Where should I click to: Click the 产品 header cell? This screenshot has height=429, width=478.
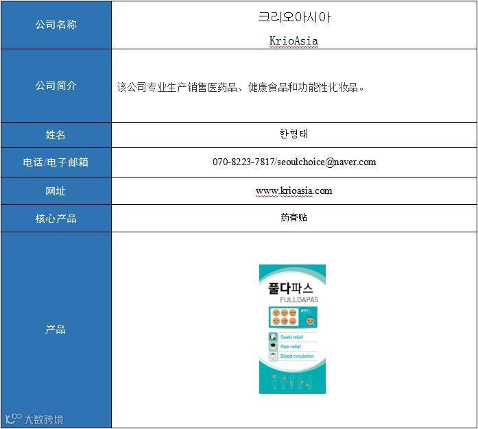click(x=56, y=330)
